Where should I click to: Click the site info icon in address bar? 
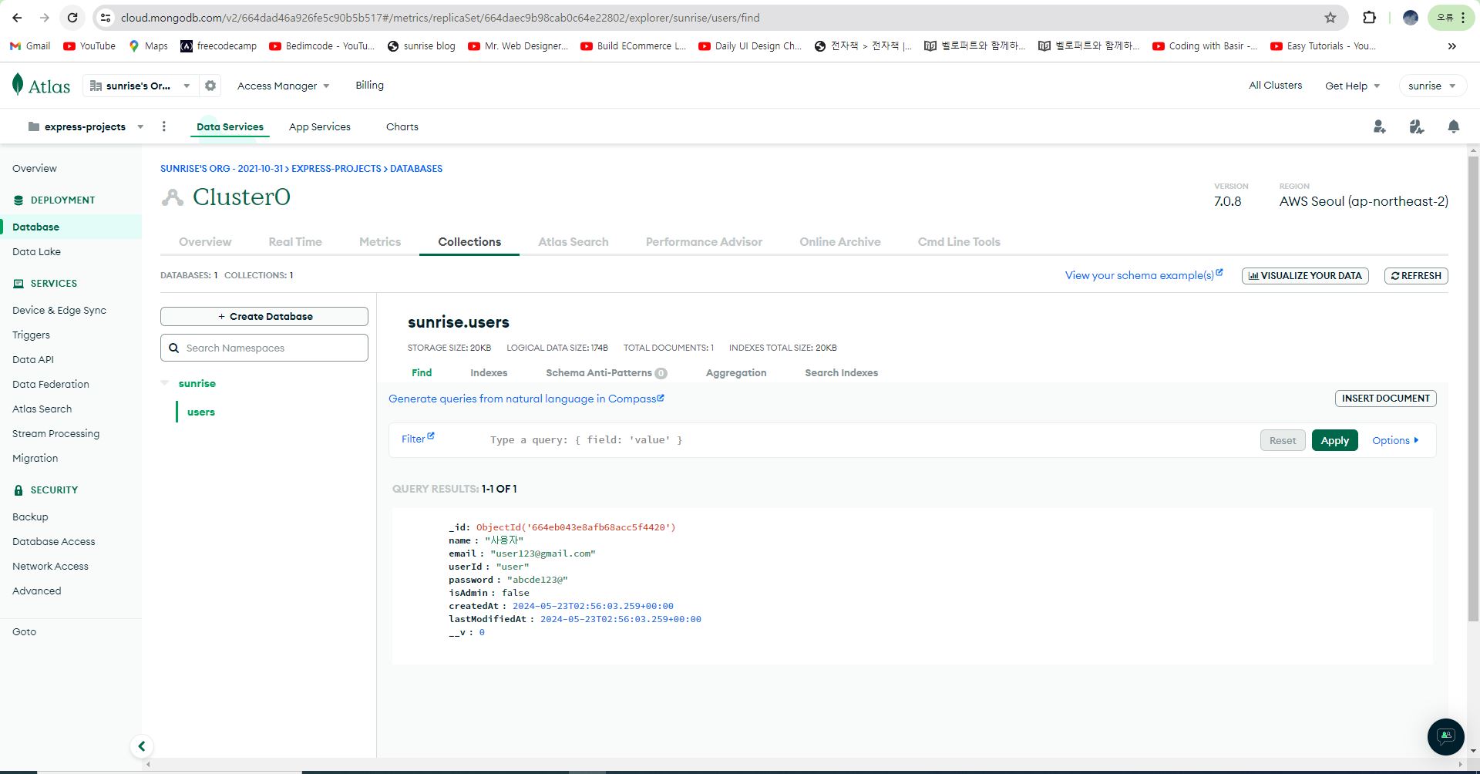(x=106, y=18)
